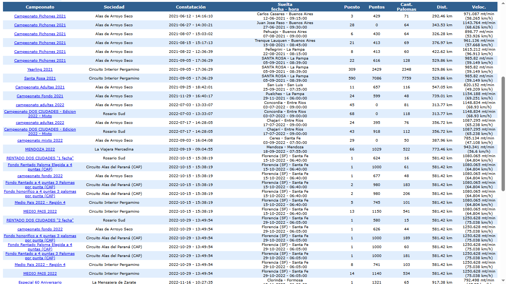Open Campeonato Fondo 2021 link
Image resolution: width=506 pixels, height=284 pixels.
pos(40,96)
